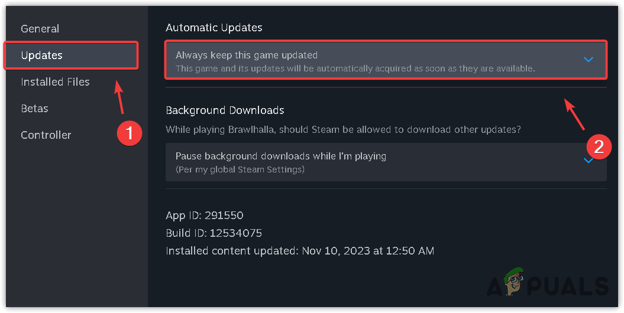This screenshot has width=624, height=313.
Task: Click the Automatic Updates section heading
Action: tap(214, 28)
